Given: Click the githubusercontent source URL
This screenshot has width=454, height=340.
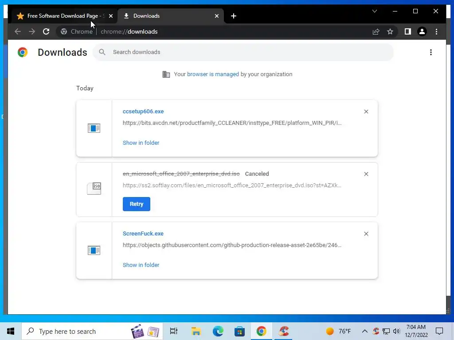Looking at the screenshot, I should click(x=232, y=245).
